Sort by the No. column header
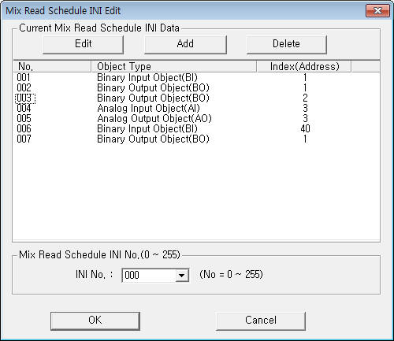 click(52, 66)
